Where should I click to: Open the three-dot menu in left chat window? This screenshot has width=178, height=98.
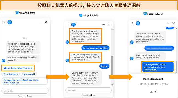click(x=4, y=22)
